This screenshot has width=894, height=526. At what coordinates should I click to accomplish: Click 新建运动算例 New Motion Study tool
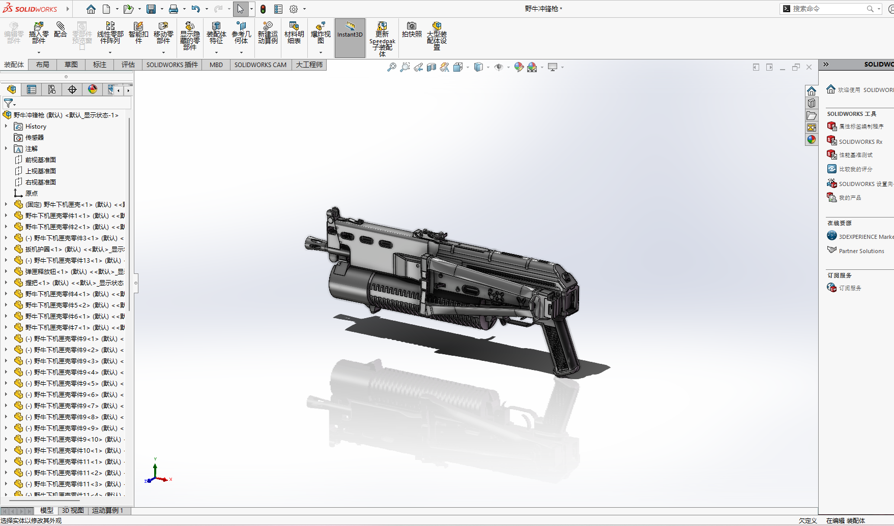(x=268, y=33)
